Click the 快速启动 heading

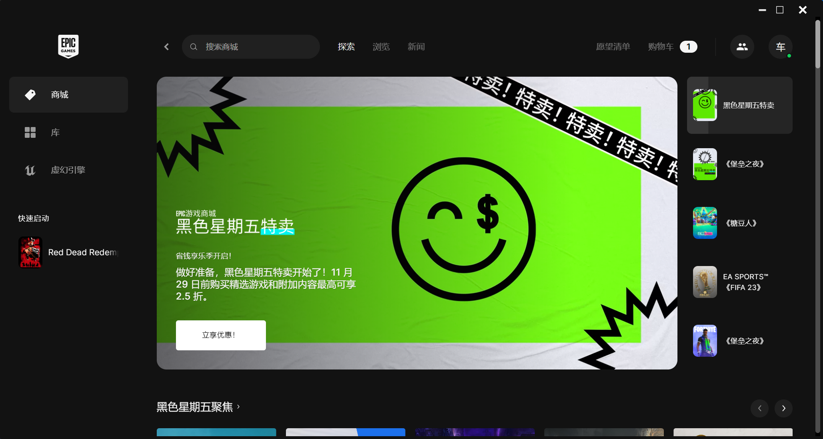[x=34, y=219]
